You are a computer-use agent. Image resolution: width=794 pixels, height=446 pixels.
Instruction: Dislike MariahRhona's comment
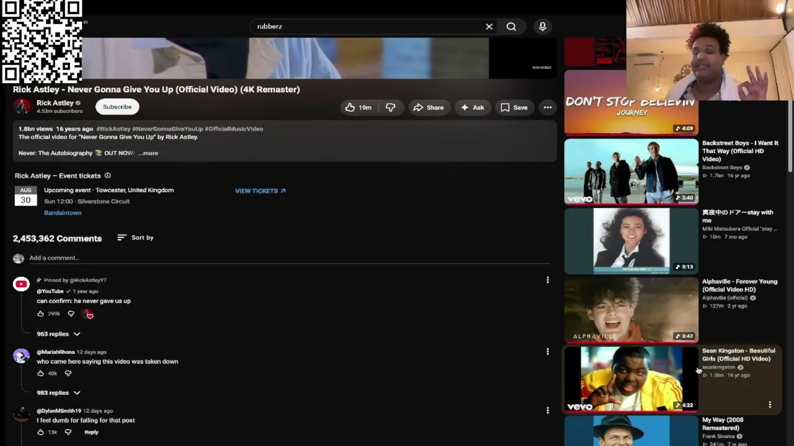tap(68, 374)
